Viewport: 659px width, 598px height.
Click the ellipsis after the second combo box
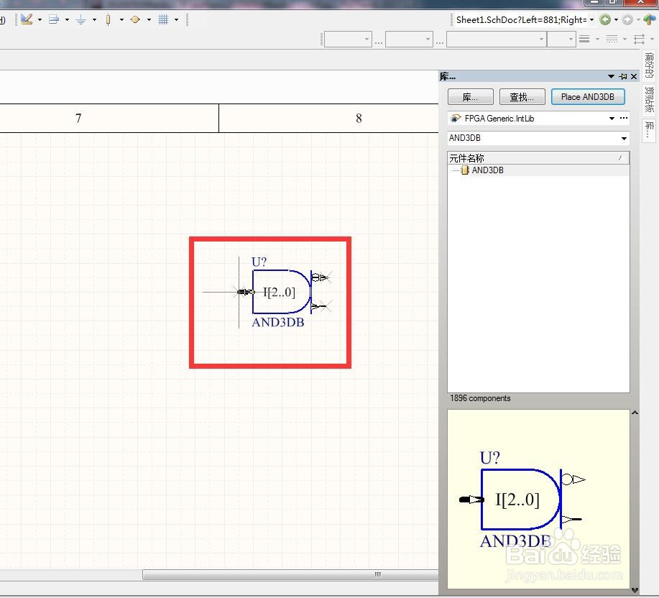pos(440,42)
